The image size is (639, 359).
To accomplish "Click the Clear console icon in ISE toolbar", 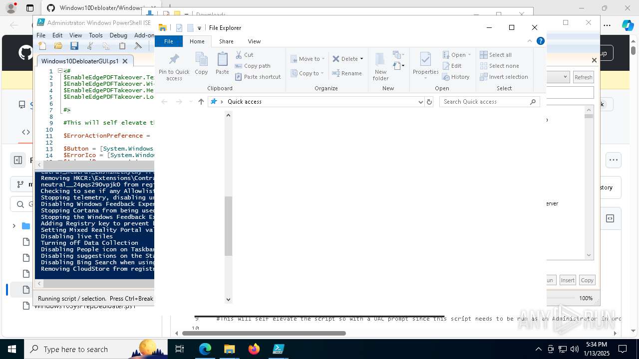I will pyautogui.click(x=138, y=46).
